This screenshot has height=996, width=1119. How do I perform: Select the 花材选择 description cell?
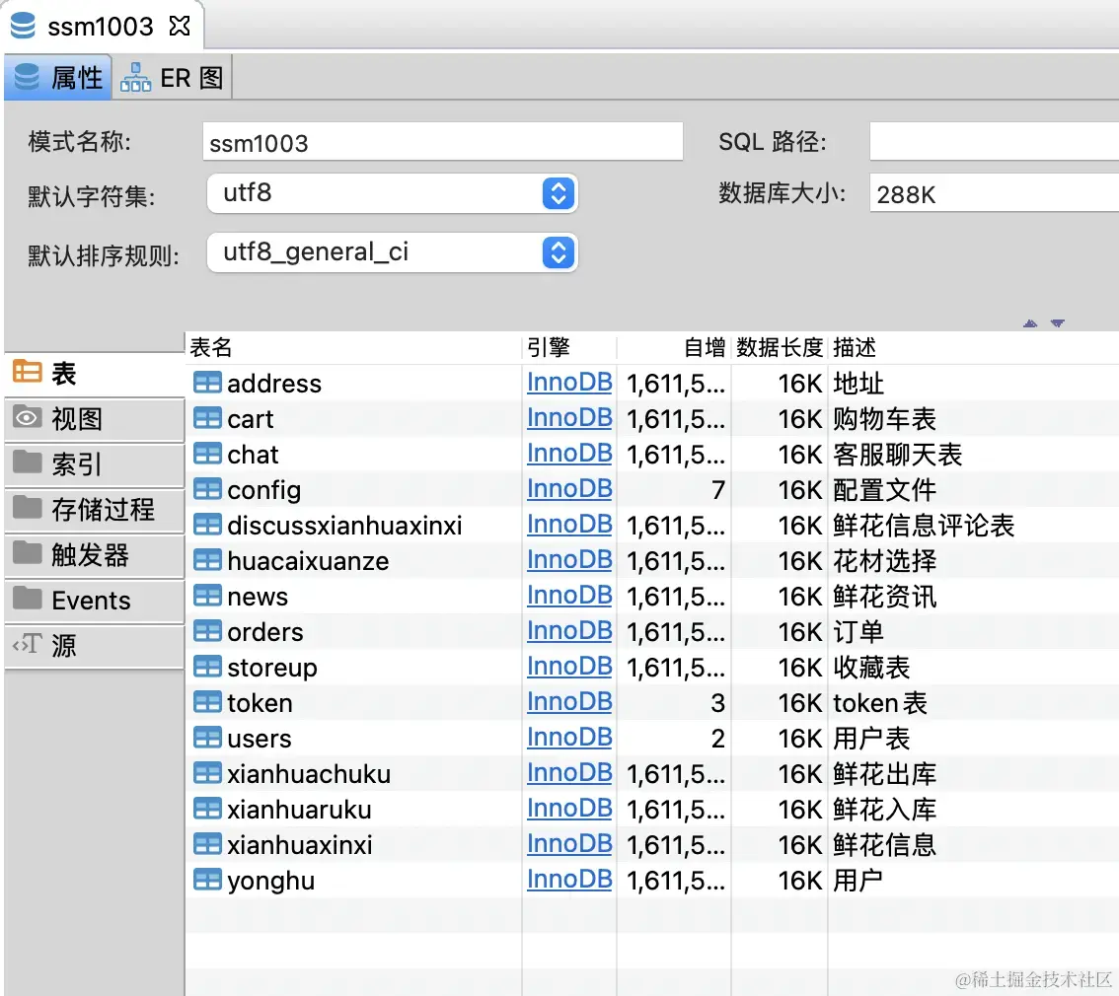click(x=884, y=561)
